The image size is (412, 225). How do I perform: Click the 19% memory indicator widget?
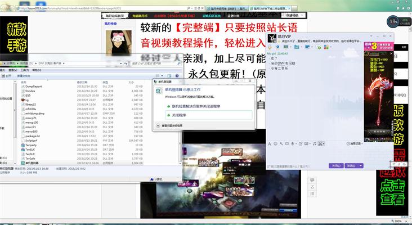click(393, 21)
